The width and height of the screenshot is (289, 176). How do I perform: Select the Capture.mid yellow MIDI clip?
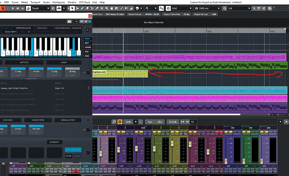(x=120, y=74)
